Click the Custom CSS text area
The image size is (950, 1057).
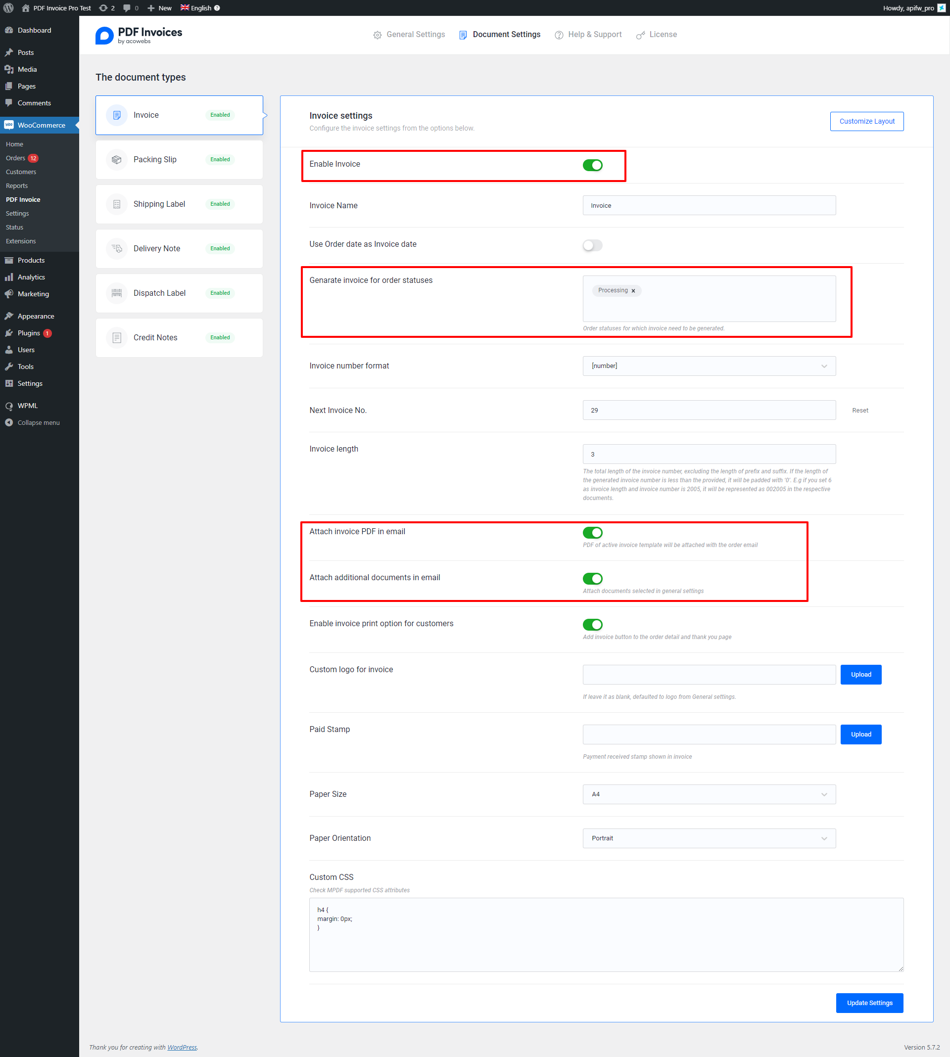coord(606,935)
